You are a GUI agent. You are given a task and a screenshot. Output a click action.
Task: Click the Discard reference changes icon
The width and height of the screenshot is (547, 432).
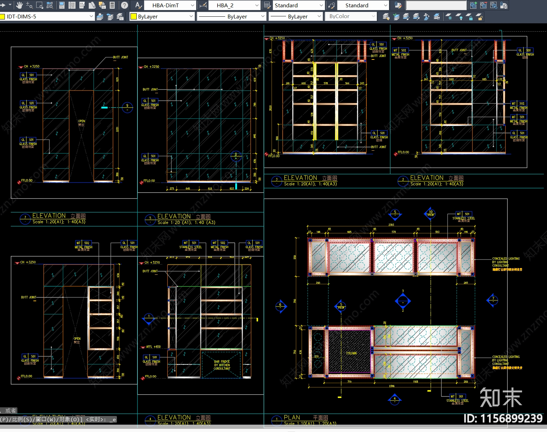click(493, 5)
